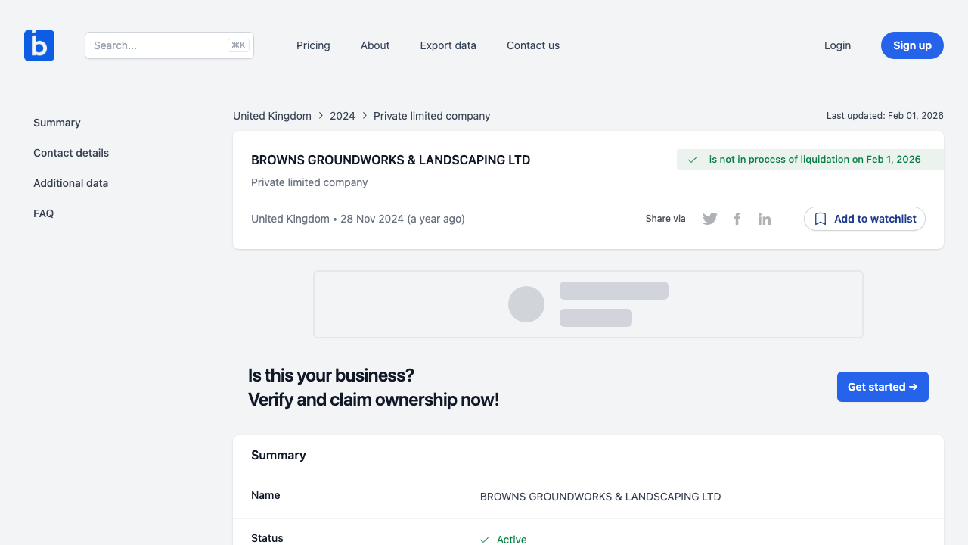This screenshot has width=968, height=545.
Task: Go to Export data page
Action: (x=448, y=45)
